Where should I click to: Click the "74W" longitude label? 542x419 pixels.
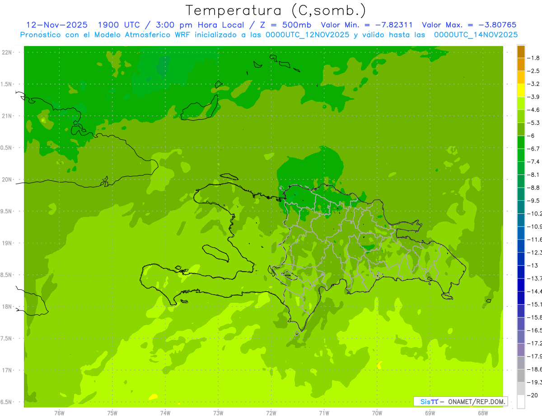(165, 413)
